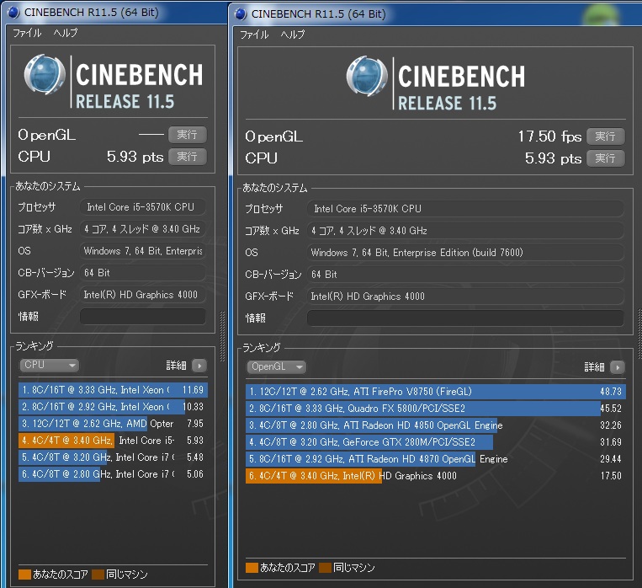Image resolution: width=642 pixels, height=588 pixels.
Task: Click the Cinebench app icon in right title bar
Action: (x=241, y=13)
